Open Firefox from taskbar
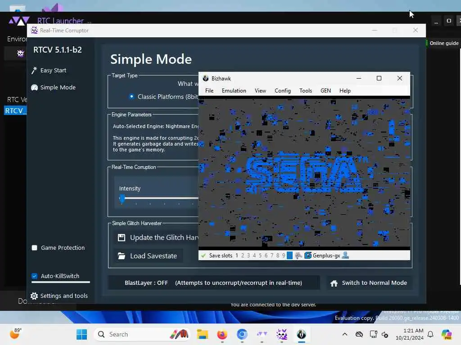Screen dimensions: 461x345 coord(222,334)
